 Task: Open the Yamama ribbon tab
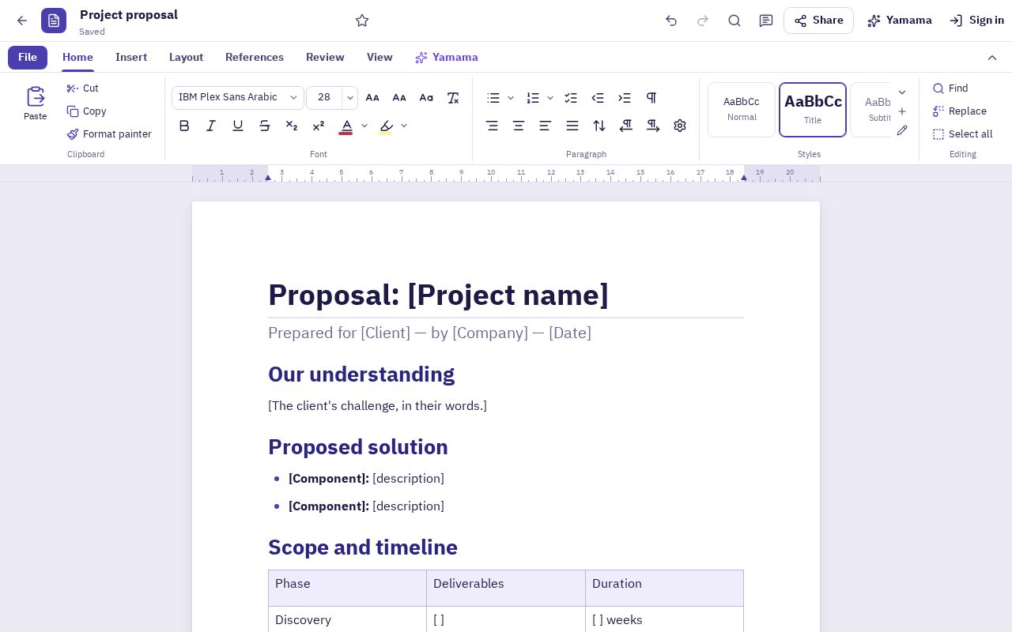point(447,58)
